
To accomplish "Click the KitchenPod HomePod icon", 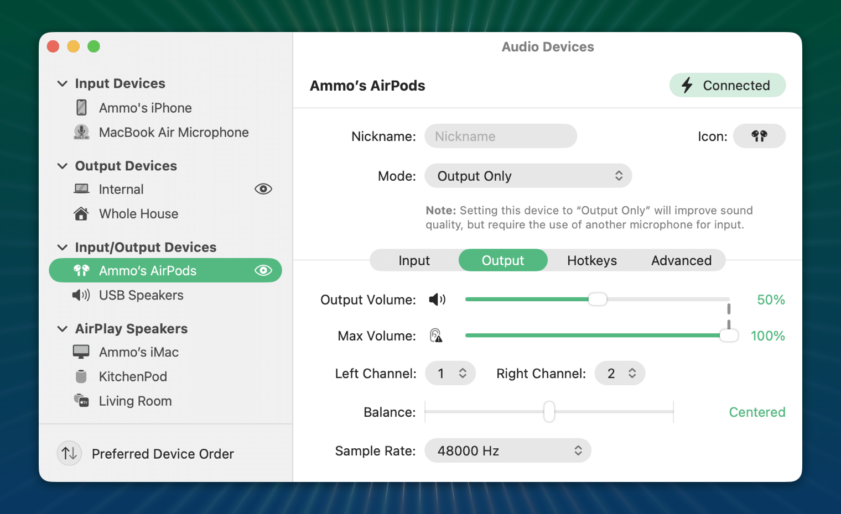I will [x=81, y=376].
